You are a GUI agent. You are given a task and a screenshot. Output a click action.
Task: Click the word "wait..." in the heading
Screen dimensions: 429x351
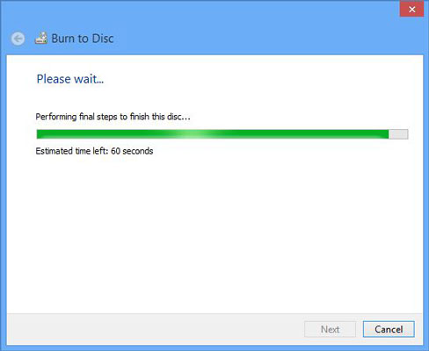click(89, 79)
